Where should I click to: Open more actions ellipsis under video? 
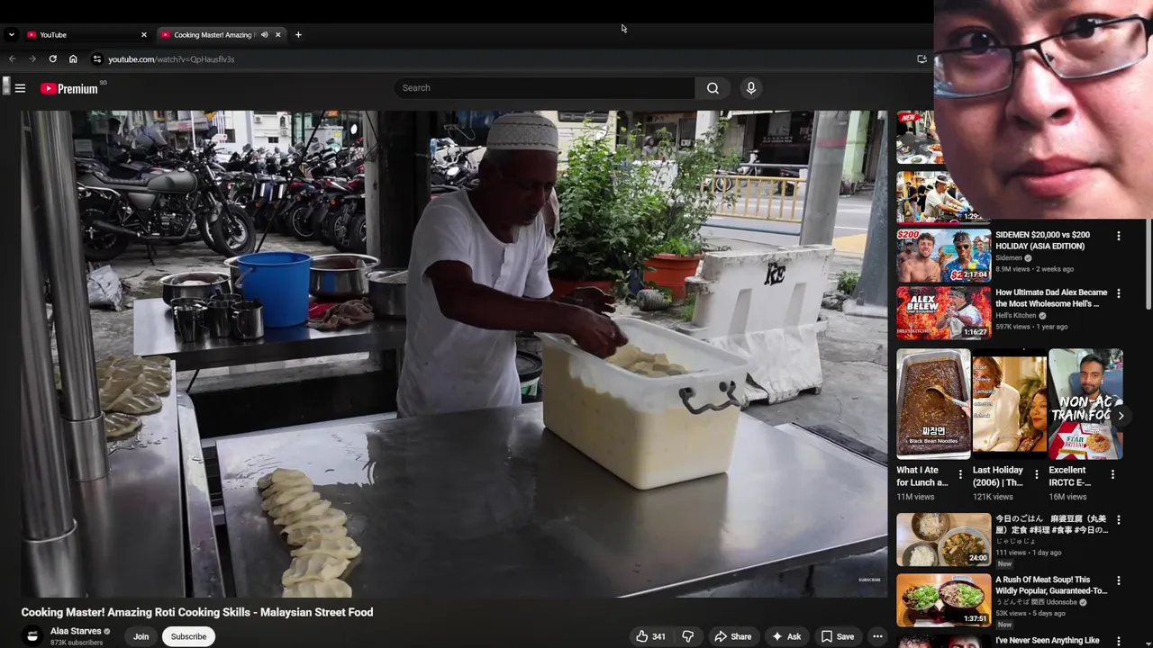pos(877,636)
